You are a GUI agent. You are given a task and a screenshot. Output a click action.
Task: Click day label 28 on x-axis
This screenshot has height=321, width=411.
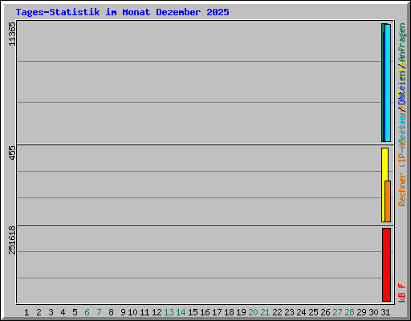pyautogui.click(x=349, y=312)
